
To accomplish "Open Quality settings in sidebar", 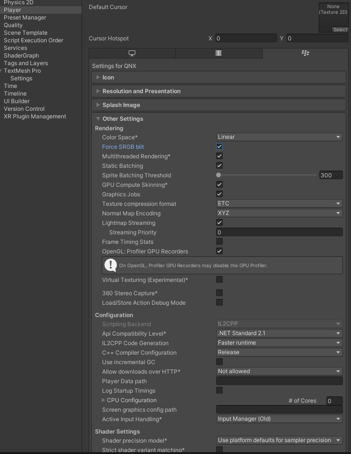I will coord(13,25).
